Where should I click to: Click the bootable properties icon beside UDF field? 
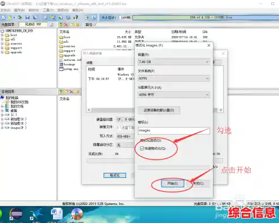[x=51, y=25]
